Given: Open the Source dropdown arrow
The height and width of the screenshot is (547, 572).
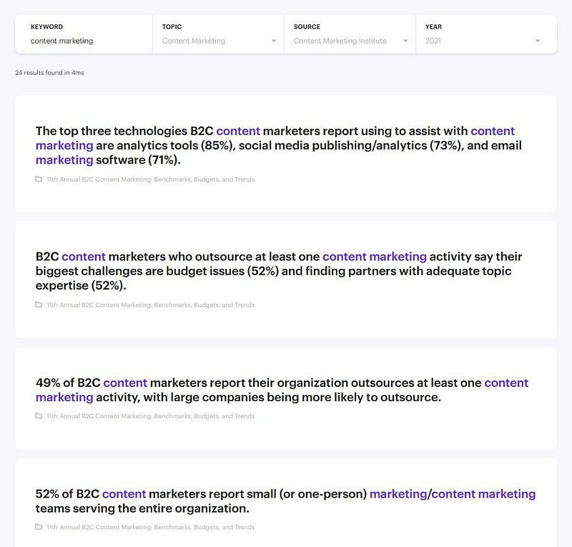Looking at the screenshot, I should [x=405, y=41].
